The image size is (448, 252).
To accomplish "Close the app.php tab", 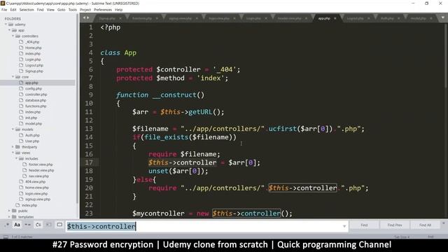I will click(335, 19).
